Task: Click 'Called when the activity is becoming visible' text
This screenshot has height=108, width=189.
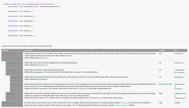Action: 45,70
